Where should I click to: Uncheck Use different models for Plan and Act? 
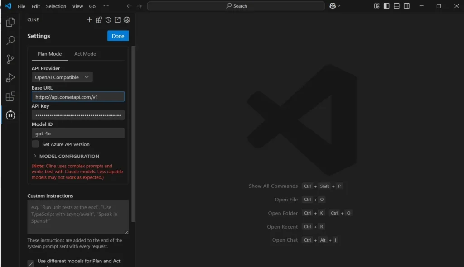tap(30, 263)
